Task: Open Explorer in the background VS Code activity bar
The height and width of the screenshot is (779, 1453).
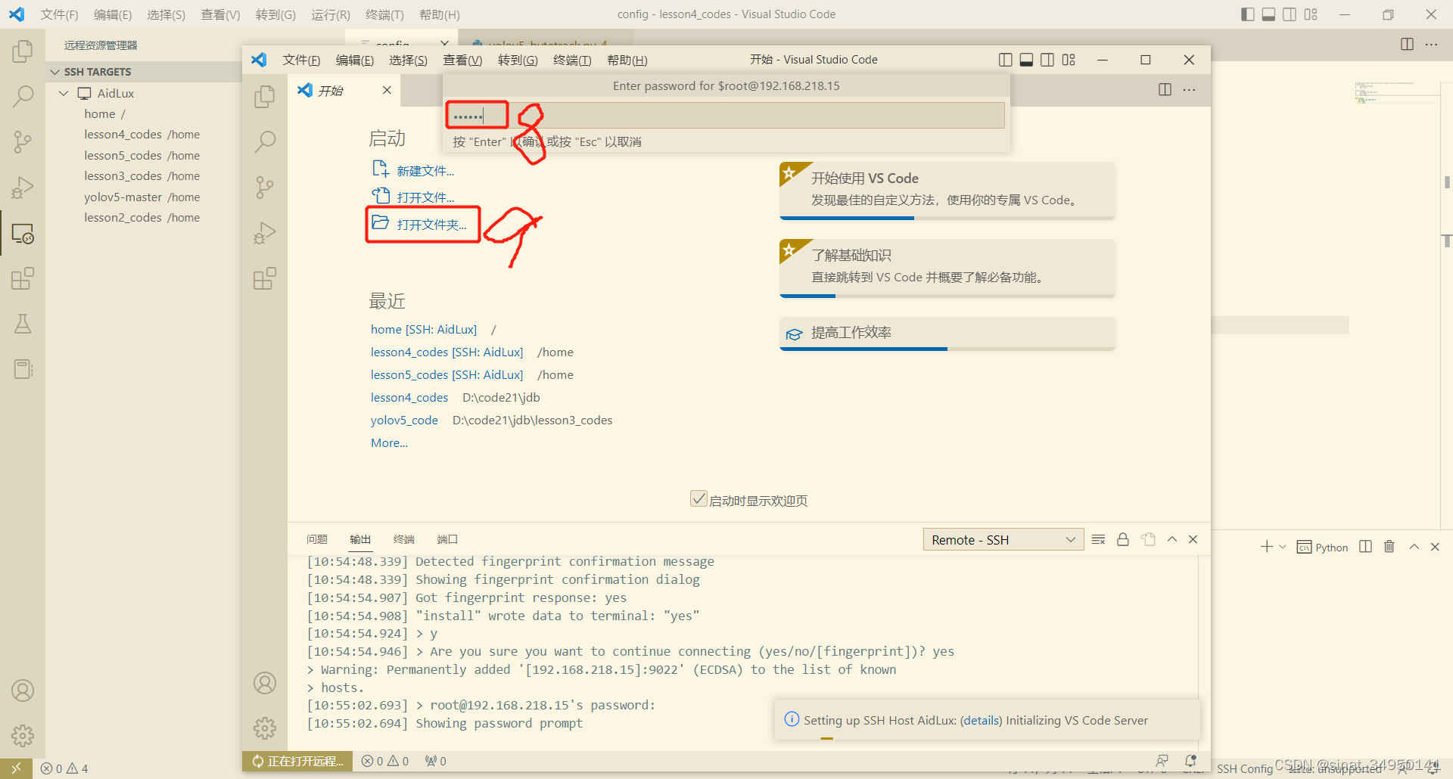Action: coord(23,51)
